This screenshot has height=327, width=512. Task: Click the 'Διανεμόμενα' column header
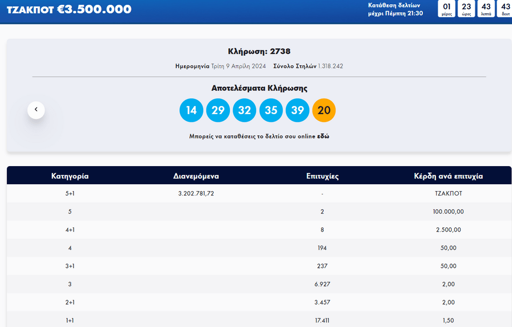tap(196, 176)
